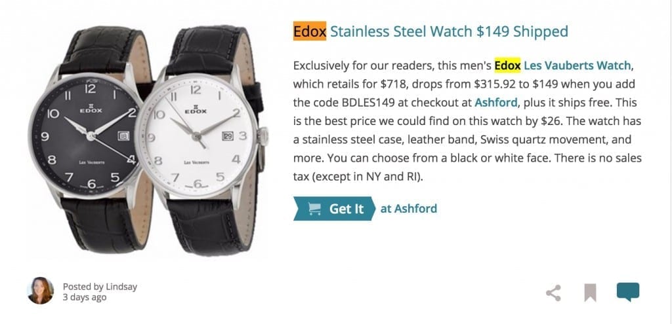672x324 pixels.
Task: Click the 'Posted by Lindsay' text
Action: (100, 287)
